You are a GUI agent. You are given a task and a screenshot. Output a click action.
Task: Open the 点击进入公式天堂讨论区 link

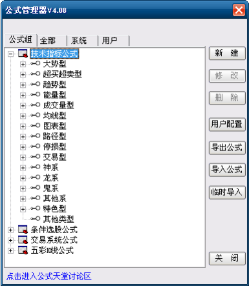pyautogui.click(x=49, y=276)
